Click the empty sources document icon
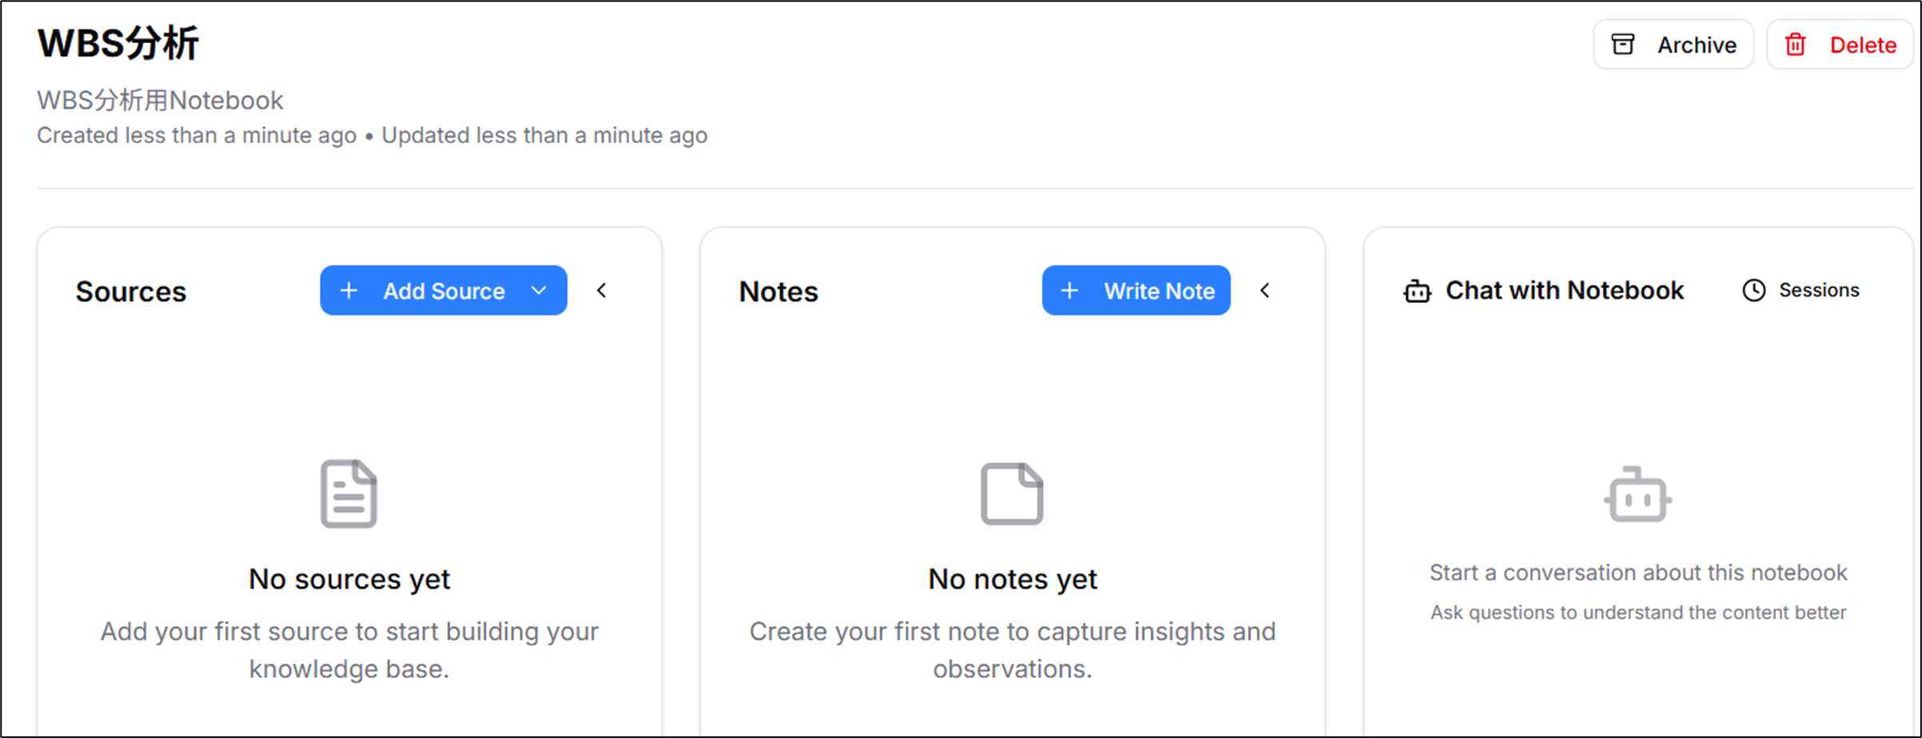 (349, 493)
